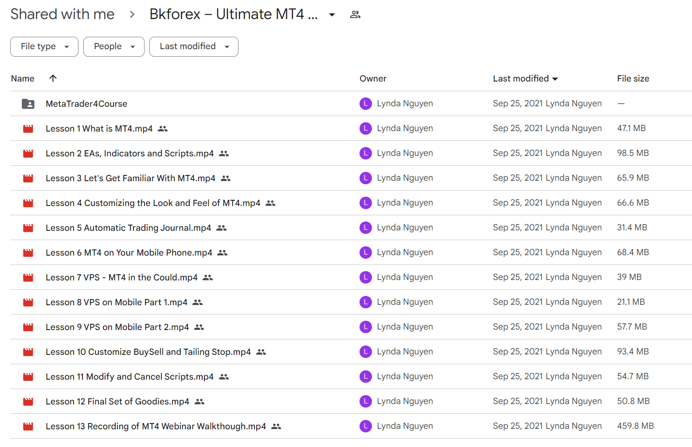
Task: Sort by the Name column header
Action: (x=23, y=78)
